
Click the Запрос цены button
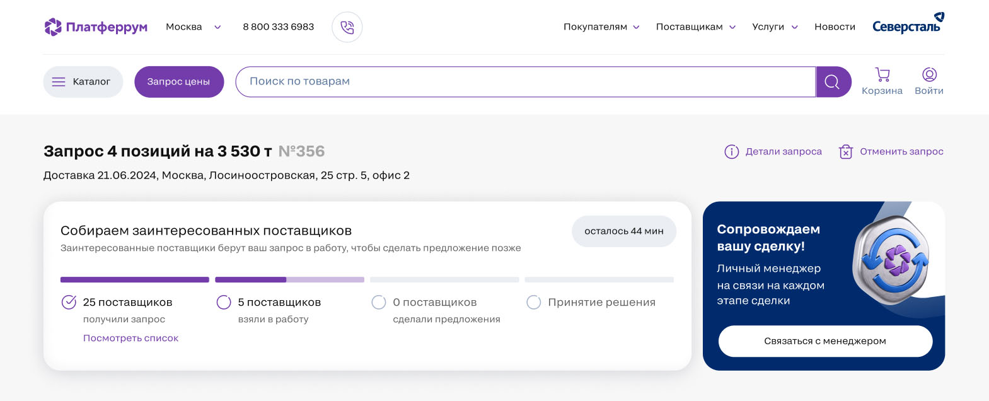(179, 82)
